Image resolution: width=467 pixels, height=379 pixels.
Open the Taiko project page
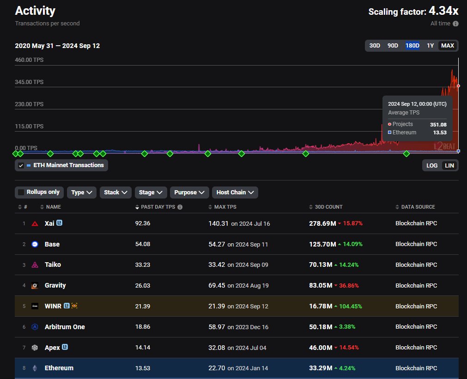point(53,265)
